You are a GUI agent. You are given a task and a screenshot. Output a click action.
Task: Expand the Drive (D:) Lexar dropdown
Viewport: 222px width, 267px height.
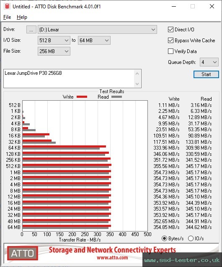click(97, 30)
